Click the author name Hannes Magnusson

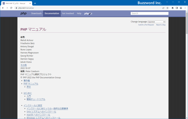(29, 53)
